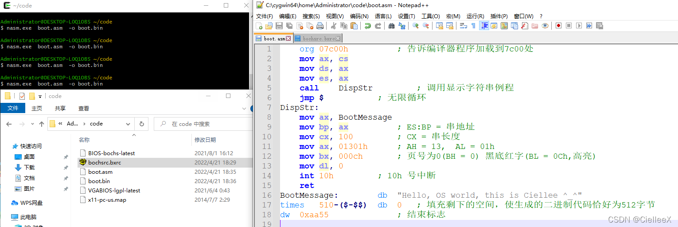Open the 插件(P) menu
Viewport: 678px width, 227px height.
(499, 16)
